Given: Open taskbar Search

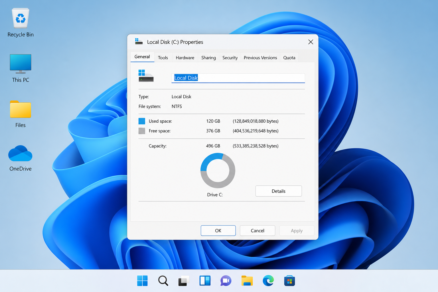Looking at the screenshot, I should (163, 281).
